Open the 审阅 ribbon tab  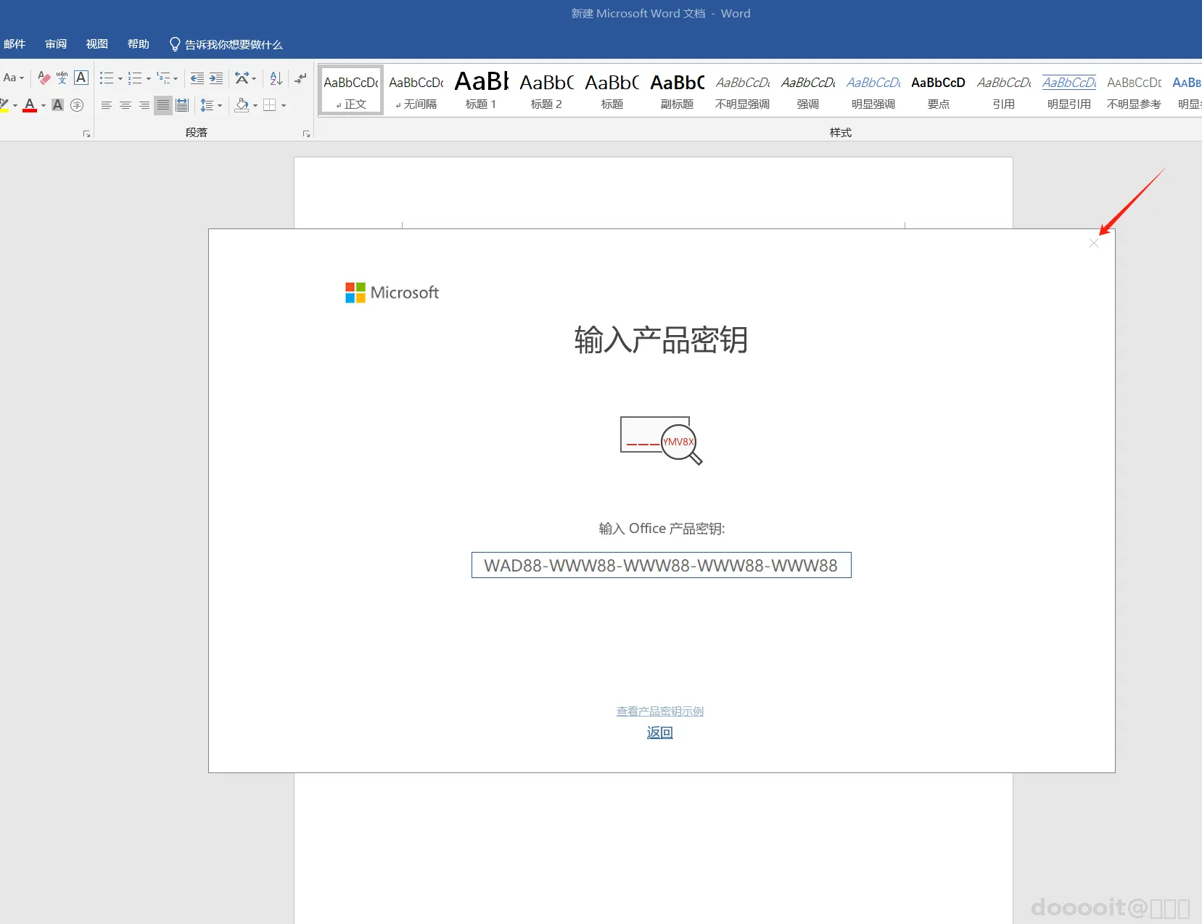tap(56, 44)
